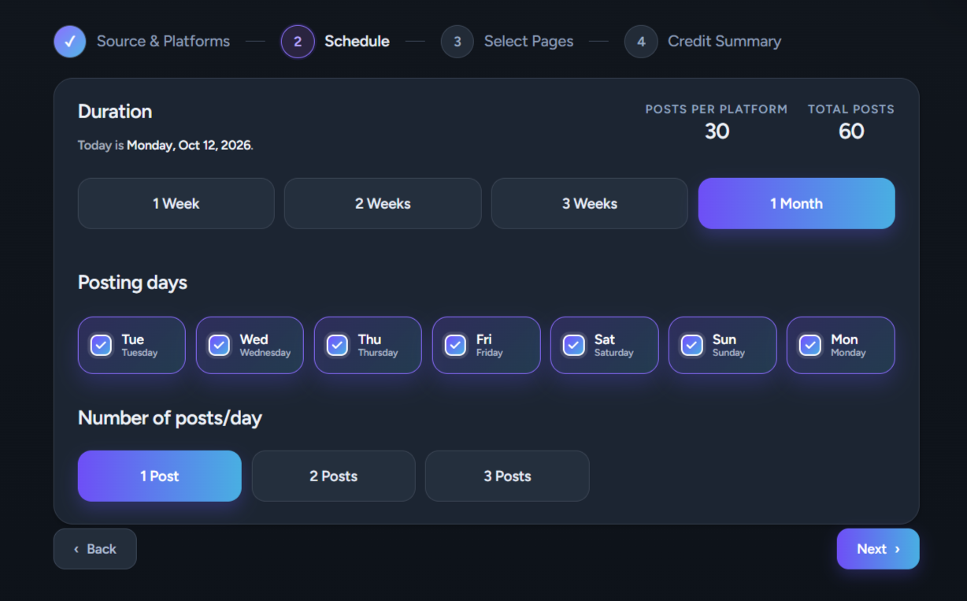Go to Source & Platforms step
The image size is (967, 601).
tap(163, 41)
